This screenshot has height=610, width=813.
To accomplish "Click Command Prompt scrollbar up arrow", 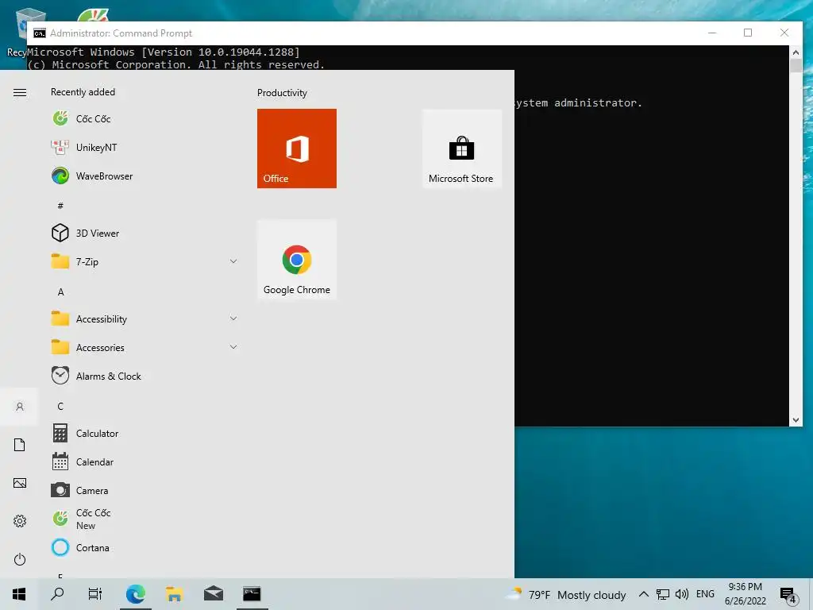I will [x=796, y=52].
